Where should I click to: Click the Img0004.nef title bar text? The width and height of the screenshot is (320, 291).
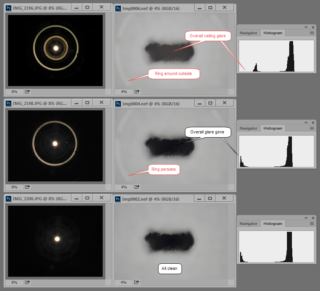tap(151, 103)
